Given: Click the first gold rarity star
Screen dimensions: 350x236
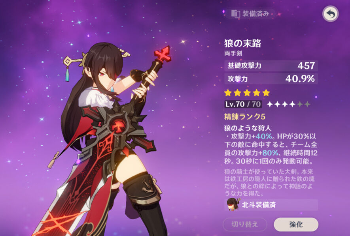Looking at the screenshot, I should 228,93.
